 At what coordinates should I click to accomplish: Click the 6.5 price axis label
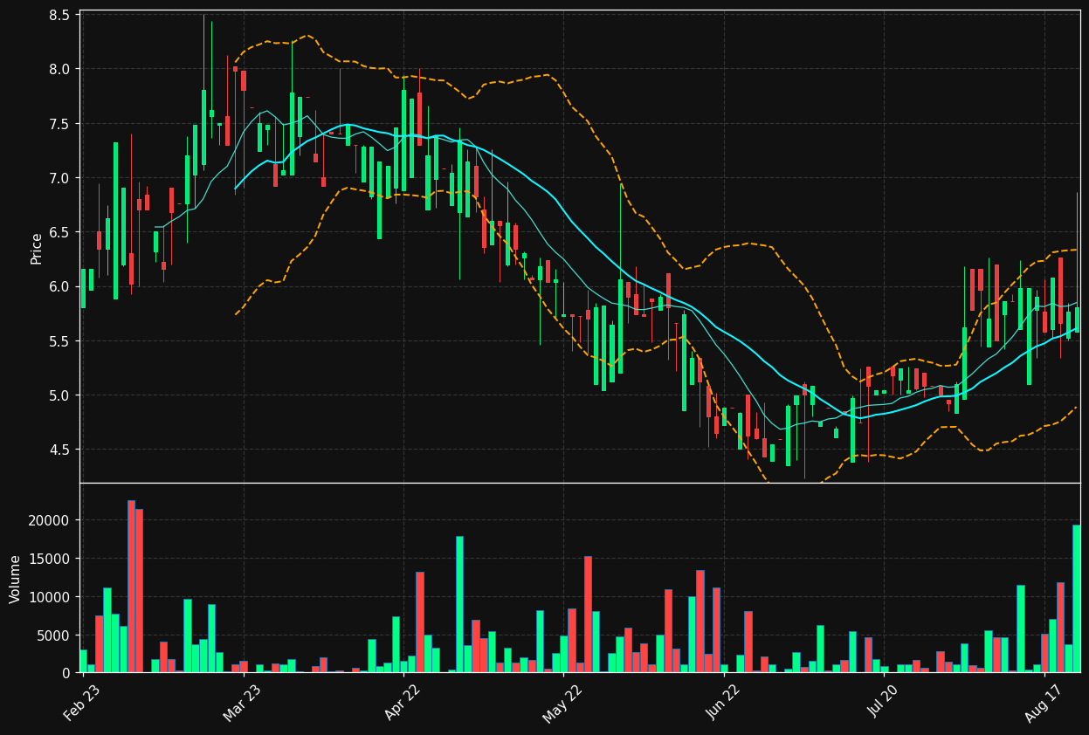pyautogui.click(x=60, y=232)
